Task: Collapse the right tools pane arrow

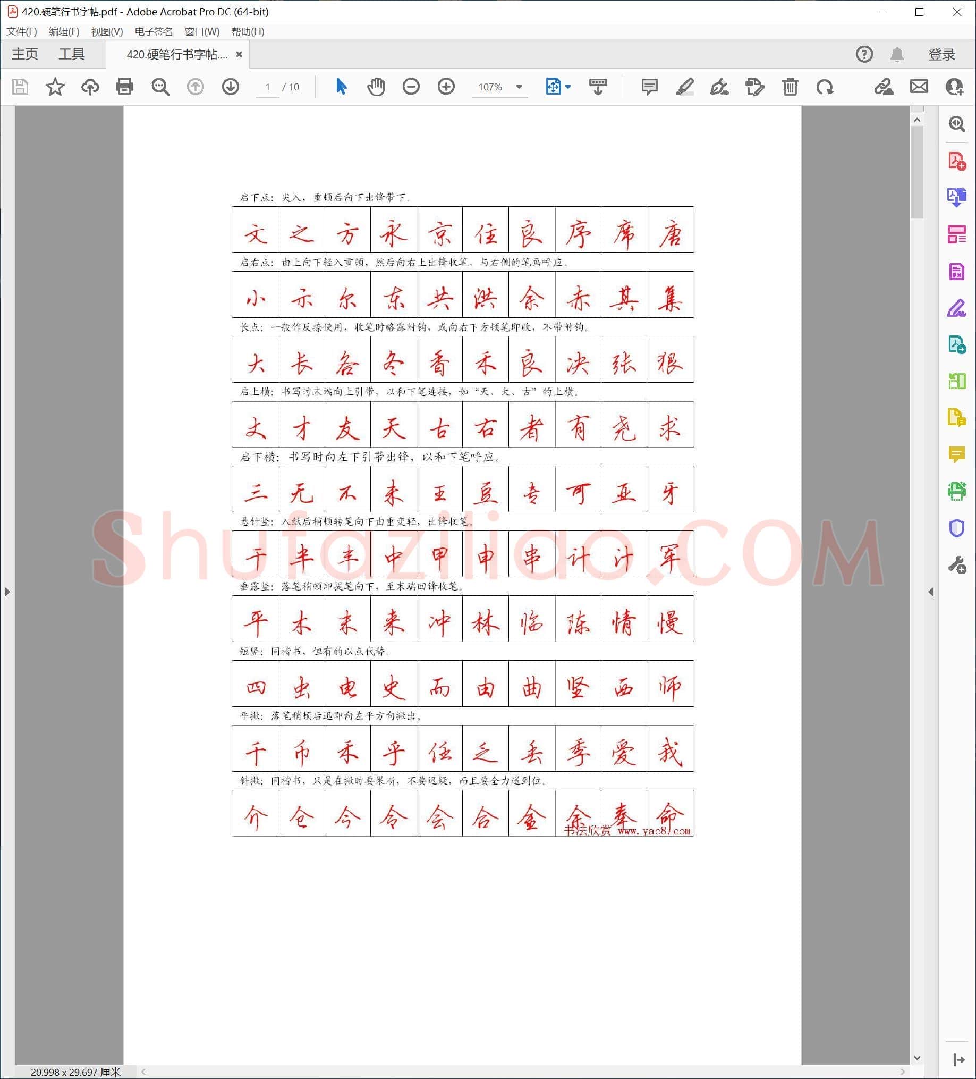Action: pos(931,592)
